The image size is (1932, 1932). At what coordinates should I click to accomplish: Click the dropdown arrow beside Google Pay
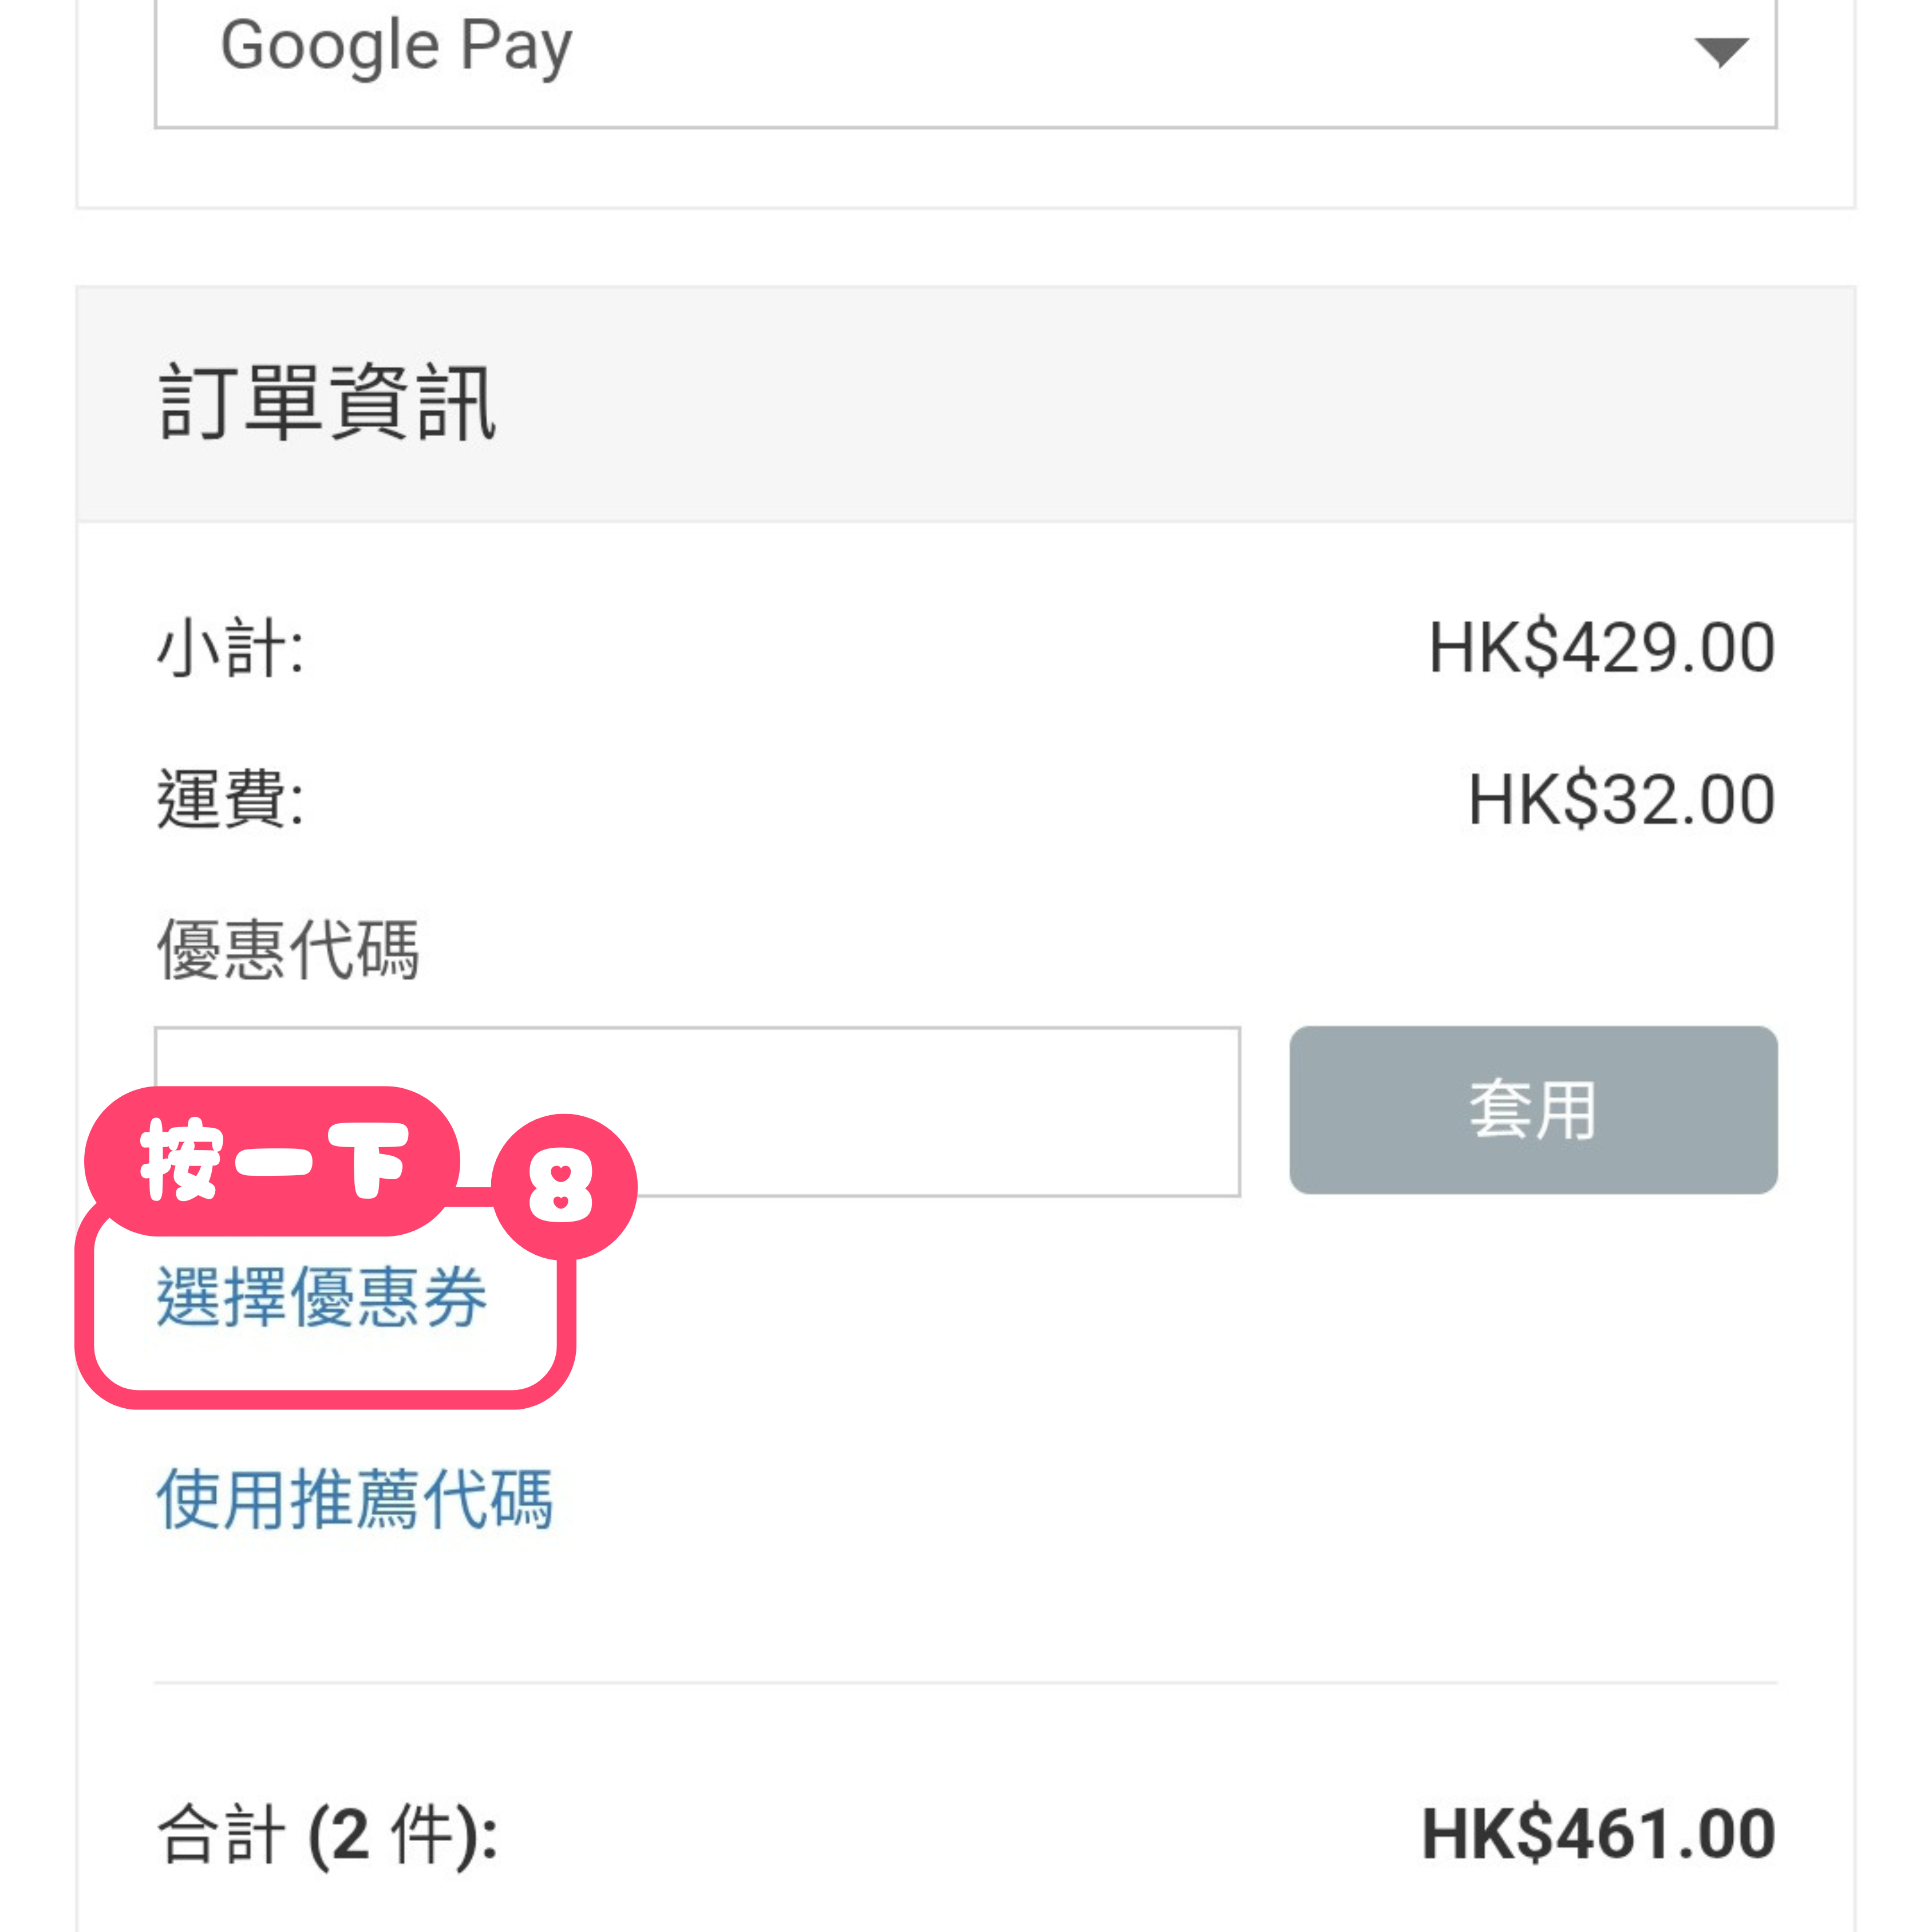pyautogui.click(x=1720, y=50)
